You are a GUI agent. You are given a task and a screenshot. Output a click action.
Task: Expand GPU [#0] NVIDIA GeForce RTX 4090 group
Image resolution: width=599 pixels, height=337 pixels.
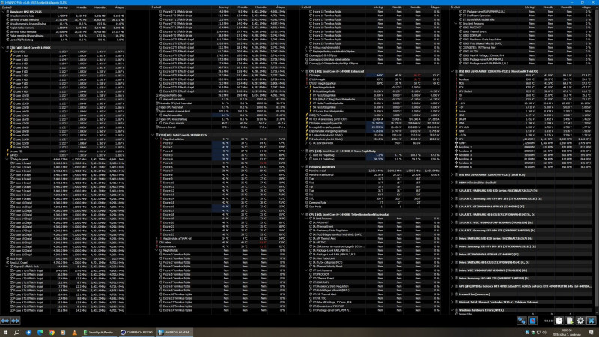click(452, 286)
